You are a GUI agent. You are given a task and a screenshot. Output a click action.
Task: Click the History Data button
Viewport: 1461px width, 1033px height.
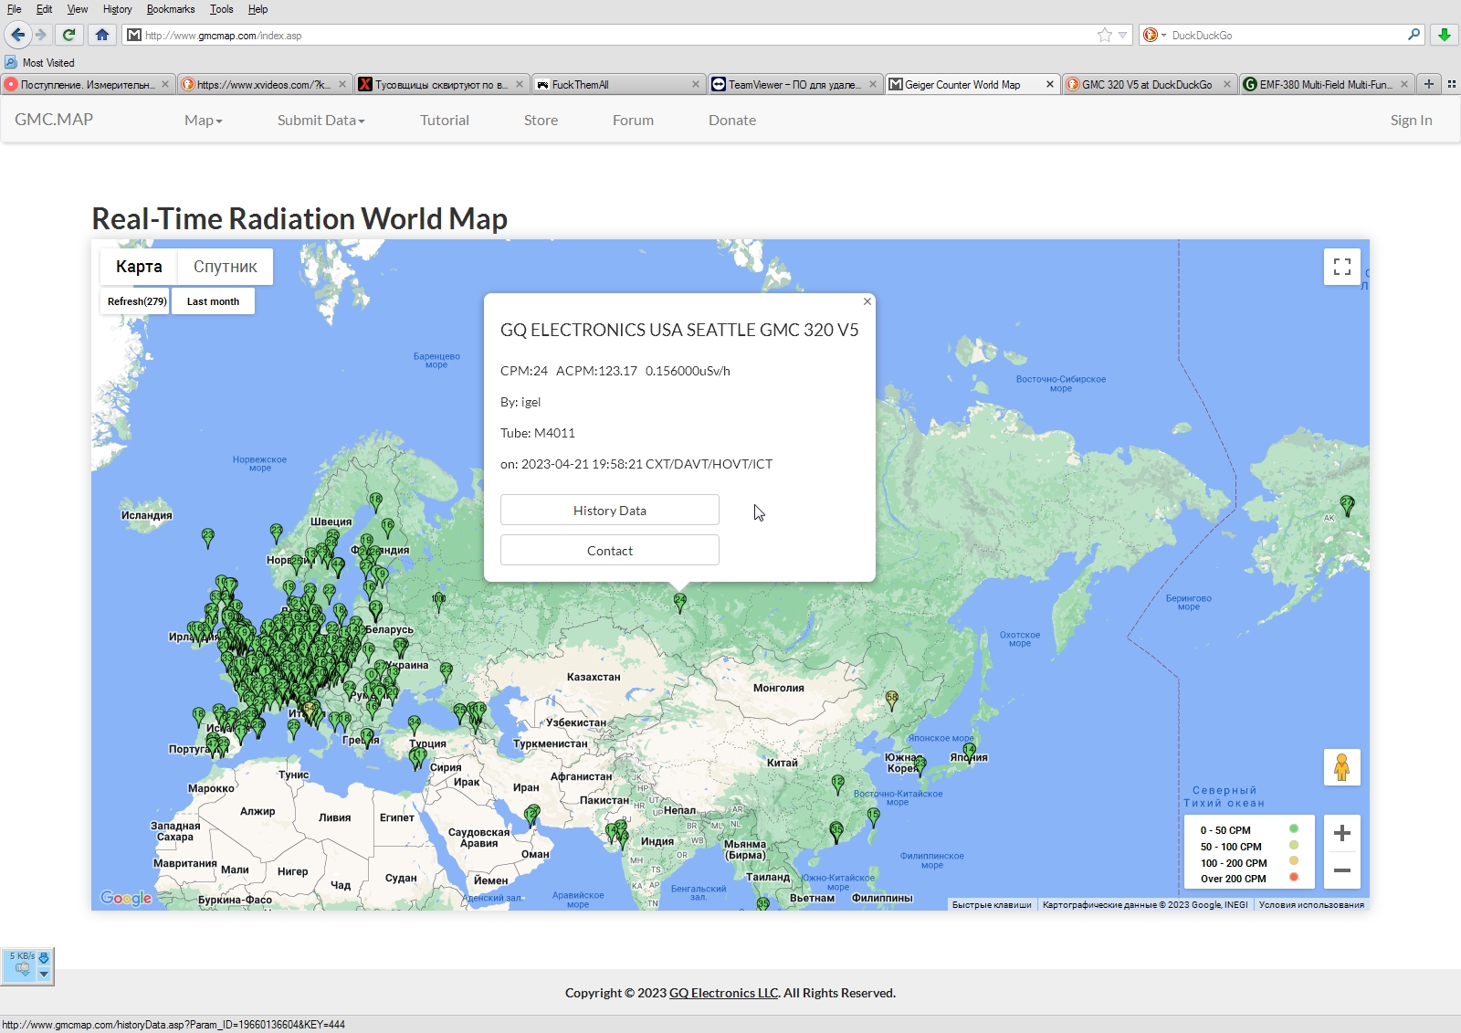pyautogui.click(x=610, y=511)
